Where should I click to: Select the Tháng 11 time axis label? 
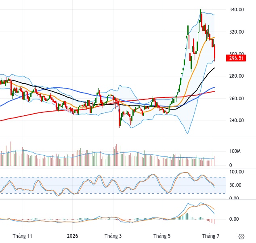pos(22,236)
